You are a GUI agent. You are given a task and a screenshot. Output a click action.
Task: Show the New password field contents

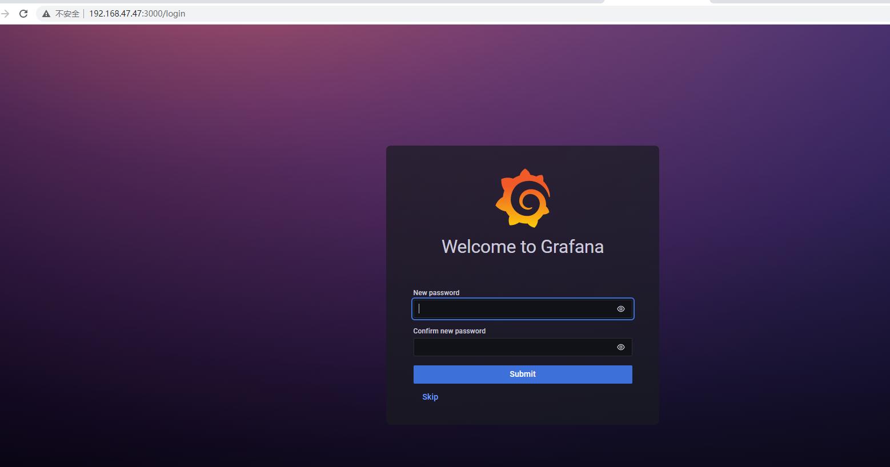(621, 309)
